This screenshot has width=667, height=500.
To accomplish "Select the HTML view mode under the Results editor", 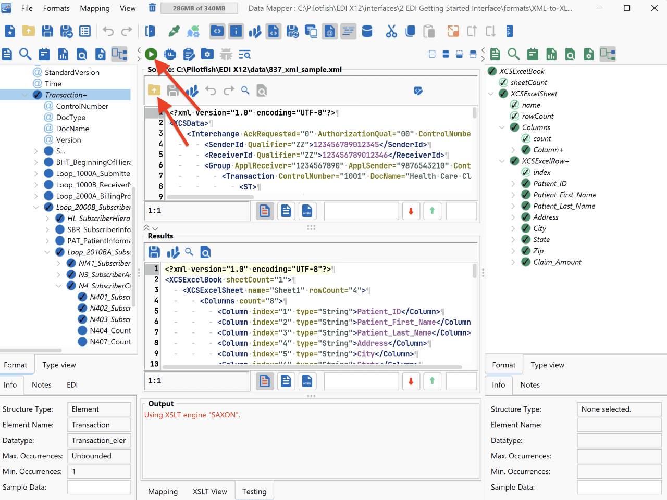I will pos(307,381).
